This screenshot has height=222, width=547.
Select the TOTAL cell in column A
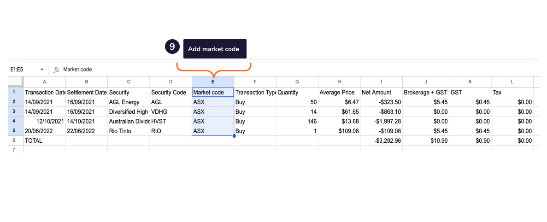(x=44, y=140)
